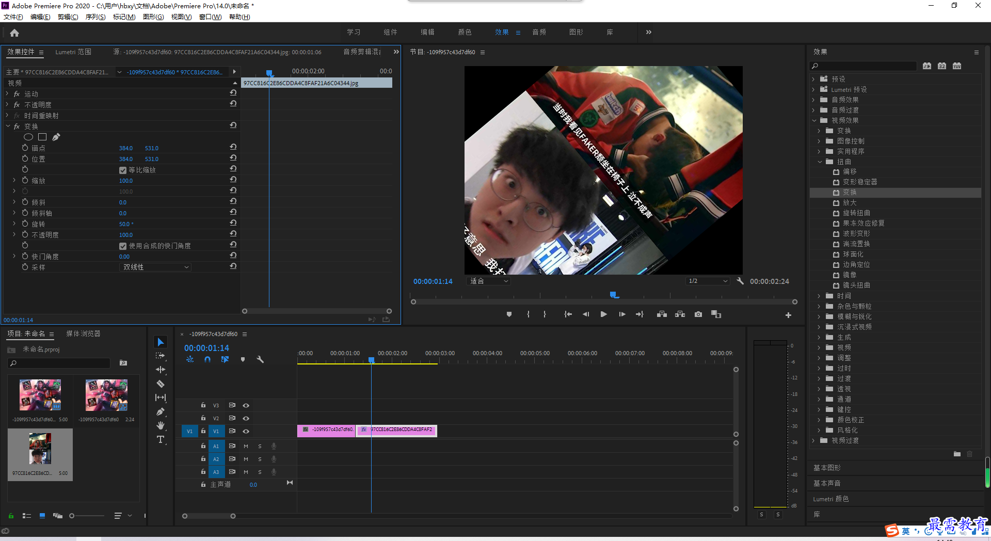This screenshot has height=541, width=991.
Task: Click the Lift button in Program monitor
Action: tap(662, 314)
